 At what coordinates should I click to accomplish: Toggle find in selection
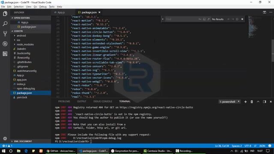tap(237, 19)
